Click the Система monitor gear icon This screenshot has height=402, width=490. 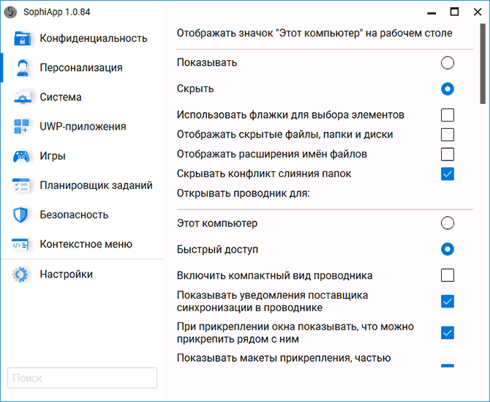click(23, 97)
